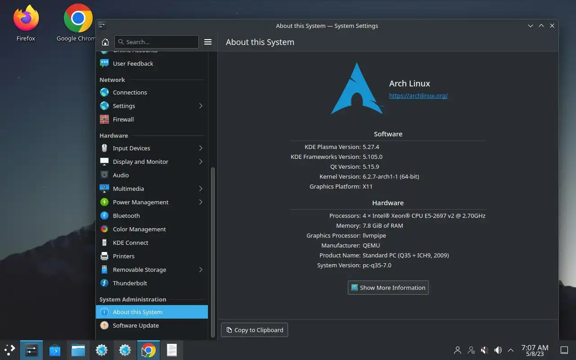
Task: Select graphics platform value X11
Action: pos(368,186)
